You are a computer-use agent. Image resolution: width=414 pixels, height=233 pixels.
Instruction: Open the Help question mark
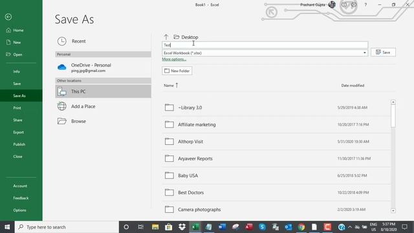click(x=365, y=5)
